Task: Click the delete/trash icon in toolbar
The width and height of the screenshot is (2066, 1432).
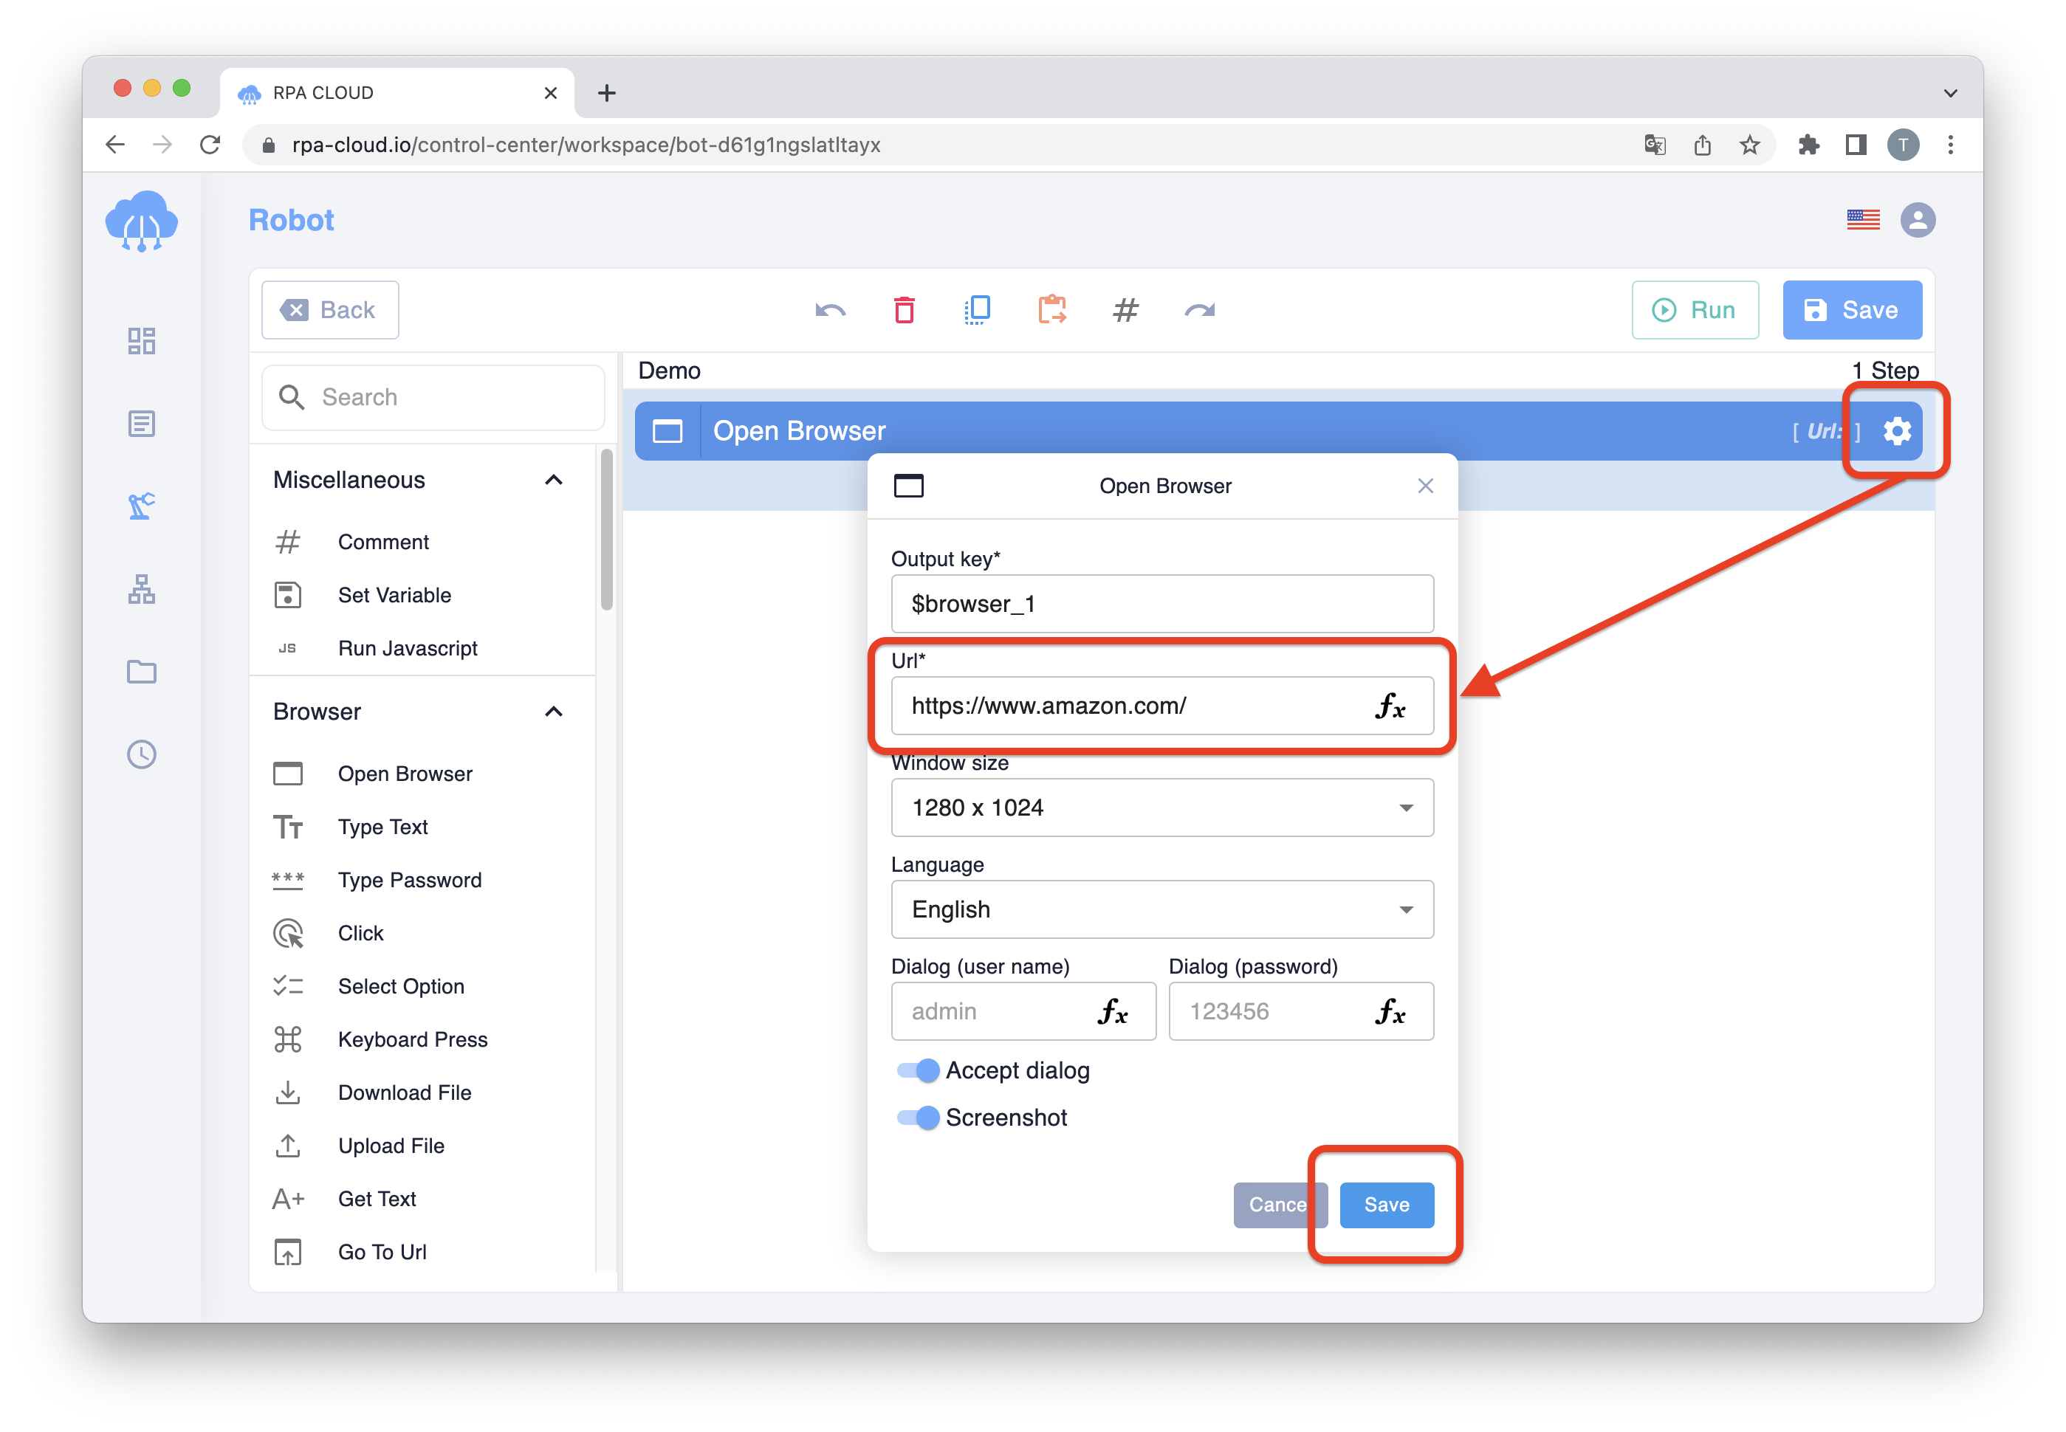Action: click(905, 309)
